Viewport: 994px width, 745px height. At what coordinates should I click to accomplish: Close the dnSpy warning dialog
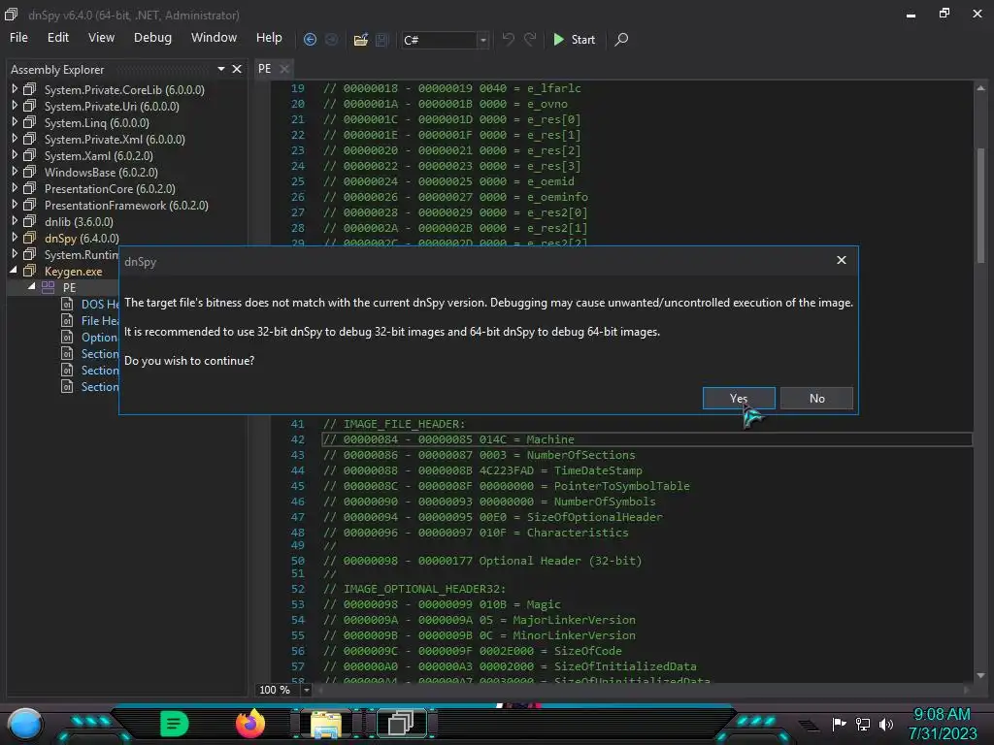tap(842, 260)
